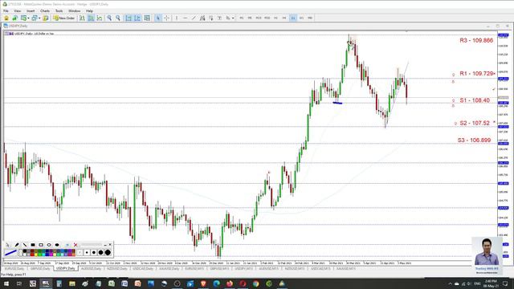Screen dimensions: 514x289
Task: Pick the black color swatch in palette
Action: 25,251
